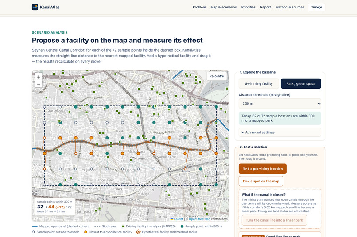
Task: Go to Map & scenarios section
Action: tap(224, 7)
